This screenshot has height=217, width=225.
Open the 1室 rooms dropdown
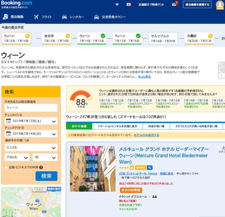(45, 157)
